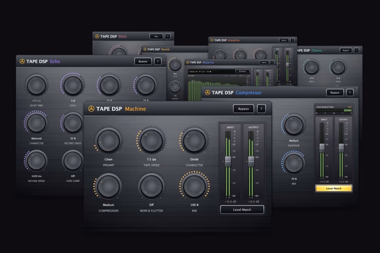
Task: Toggle Bypass in the Overdrive window
Action: click(283, 40)
